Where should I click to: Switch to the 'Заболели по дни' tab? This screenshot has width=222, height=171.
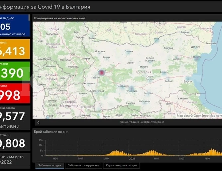(50, 165)
